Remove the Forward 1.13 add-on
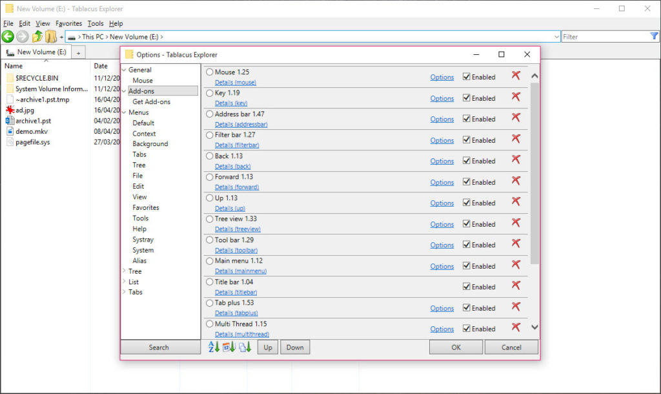Image resolution: width=661 pixels, height=394 pixels. pos(516,181)
